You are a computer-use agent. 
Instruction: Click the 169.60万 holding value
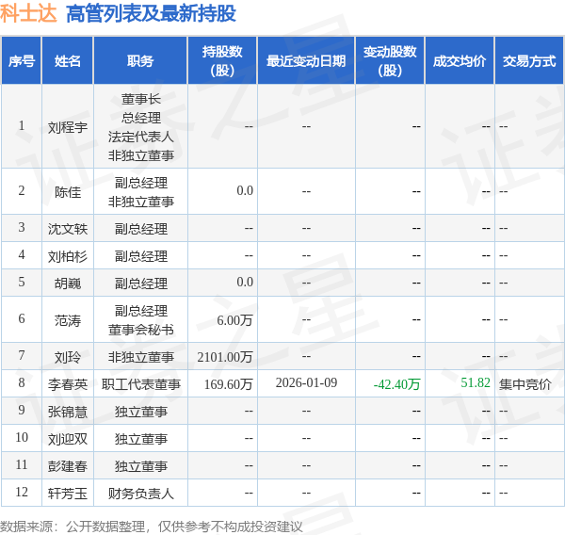[228, 384]
